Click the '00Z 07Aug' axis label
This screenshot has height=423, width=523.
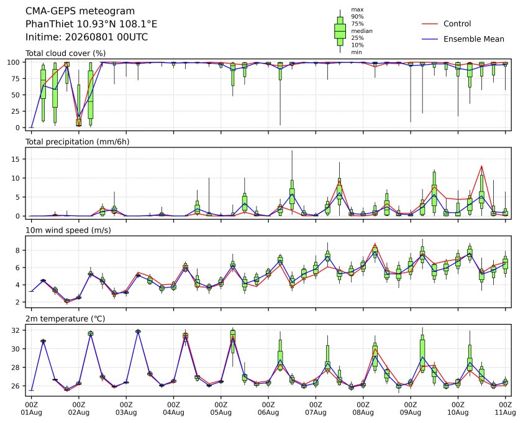click(x=316, y=409)
